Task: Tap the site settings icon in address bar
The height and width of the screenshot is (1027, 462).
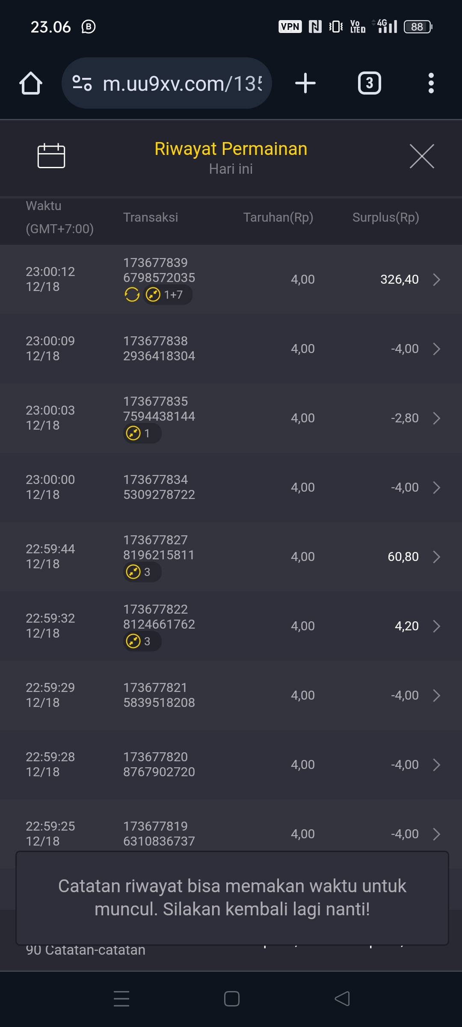Action: (82, 83)
